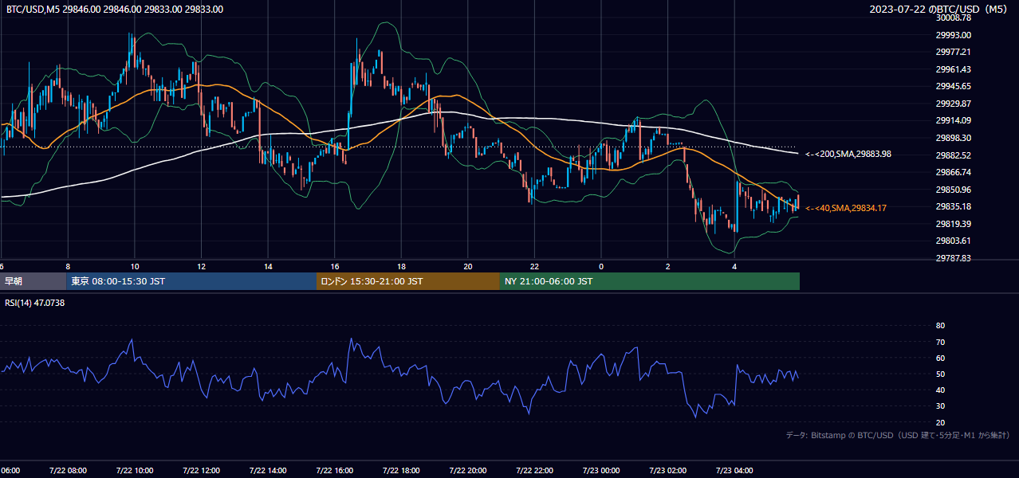
Task: Click price axis label 29914.09
Action: pyautogui.click(x=953, y=120)
